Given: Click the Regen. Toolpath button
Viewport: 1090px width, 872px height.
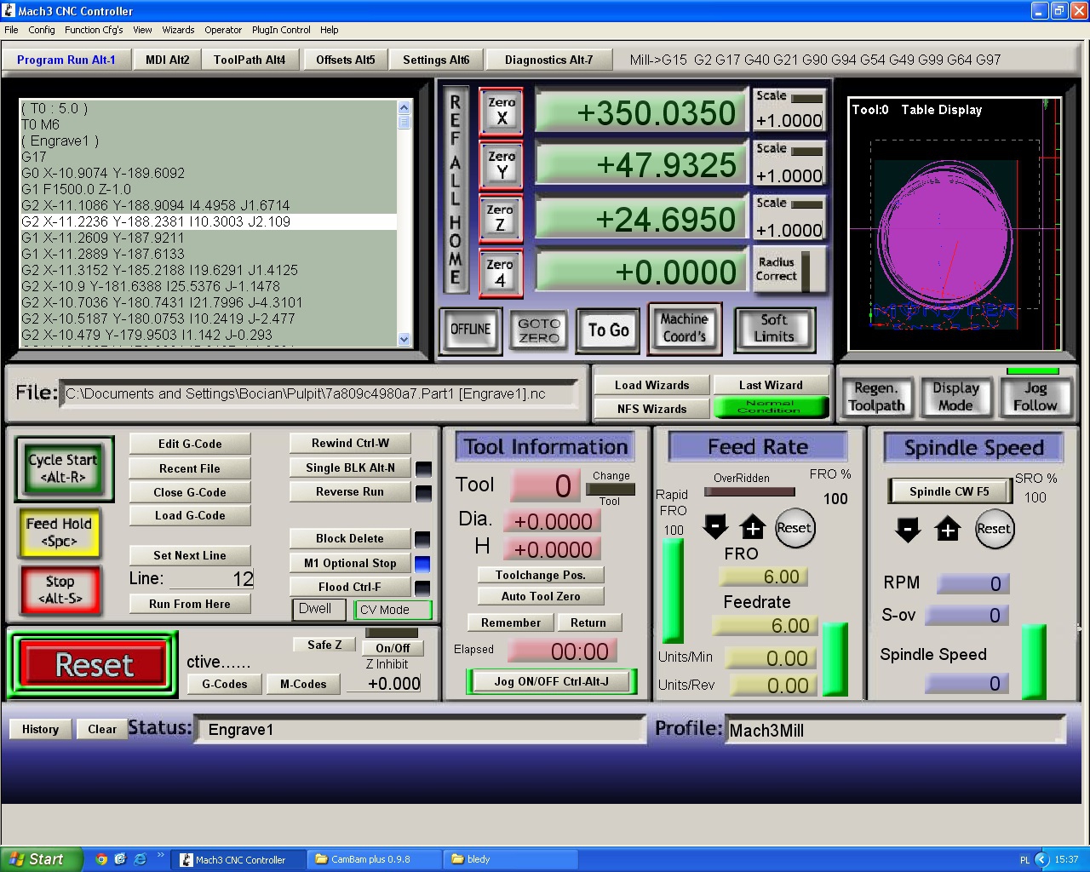Looking at the screenshot, I should pyautogui.click(x=876, y=397).
